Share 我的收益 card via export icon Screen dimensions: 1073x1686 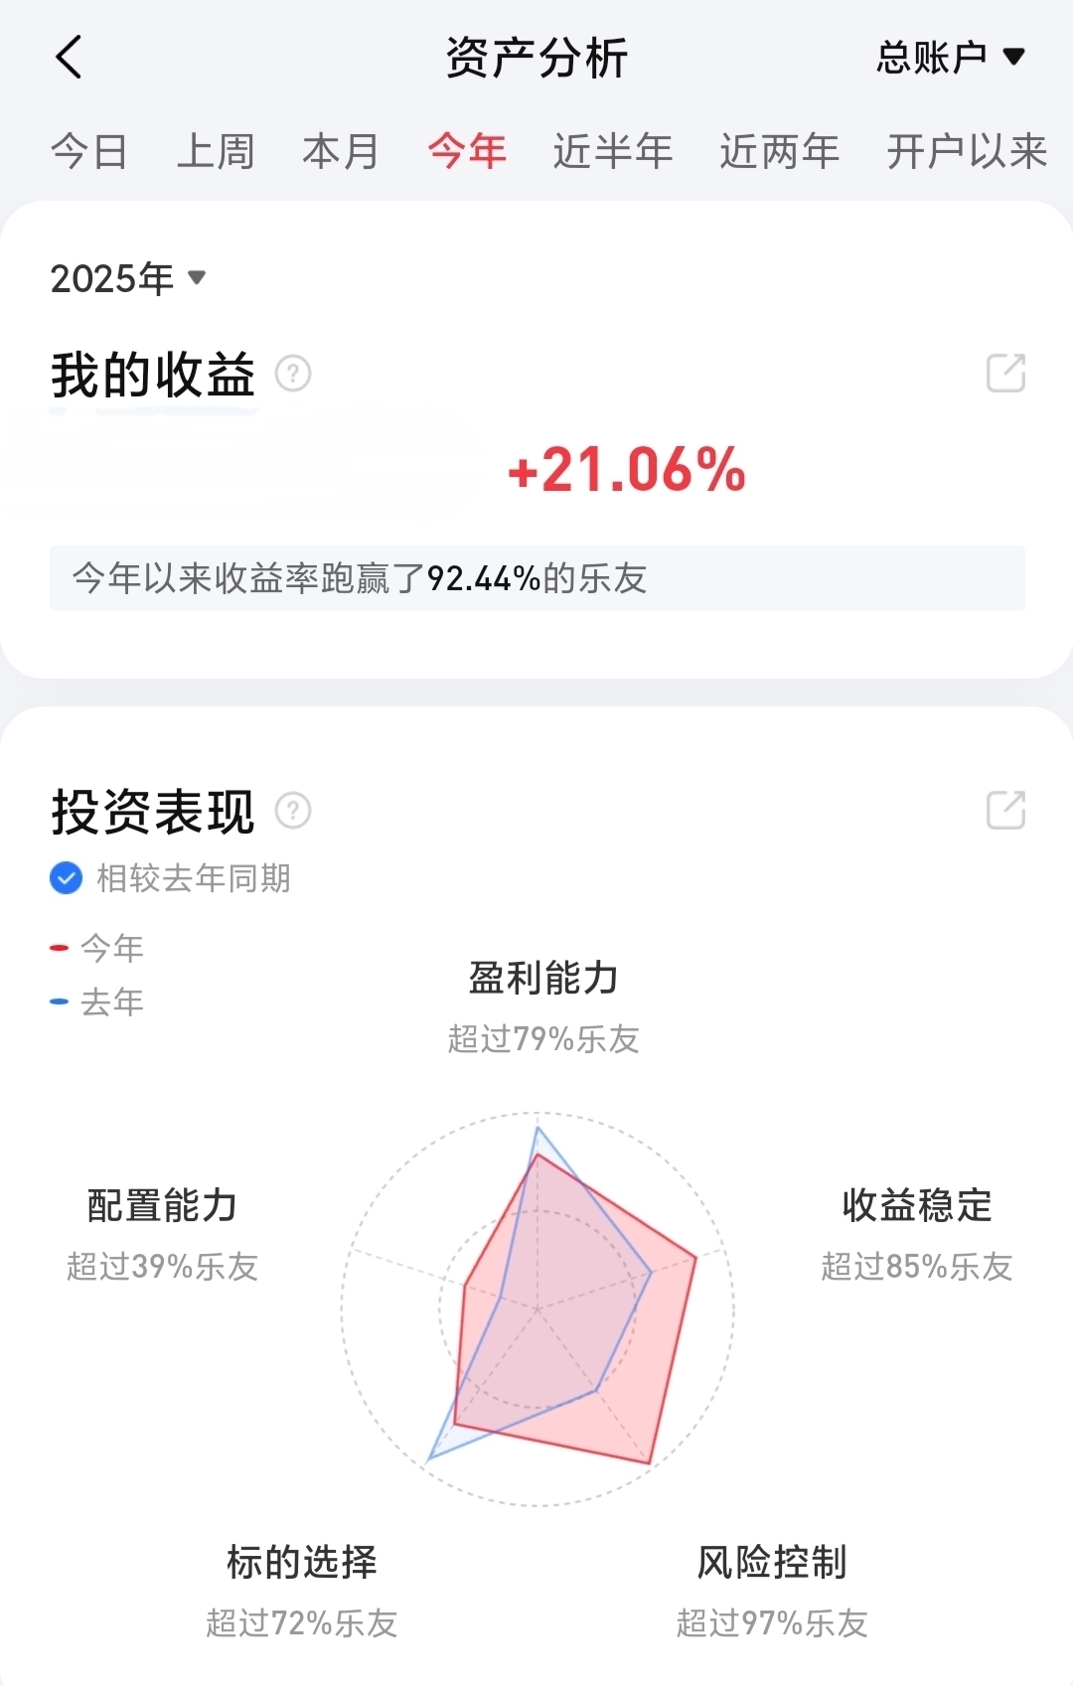click(x=1005, y=374)
